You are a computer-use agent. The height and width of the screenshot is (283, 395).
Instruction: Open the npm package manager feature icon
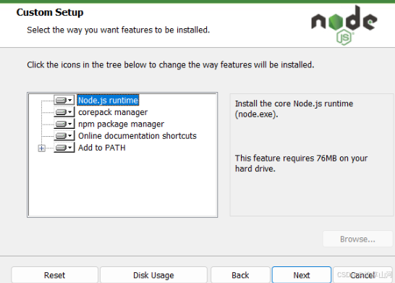pyautogui.click(x=64, y=124)
